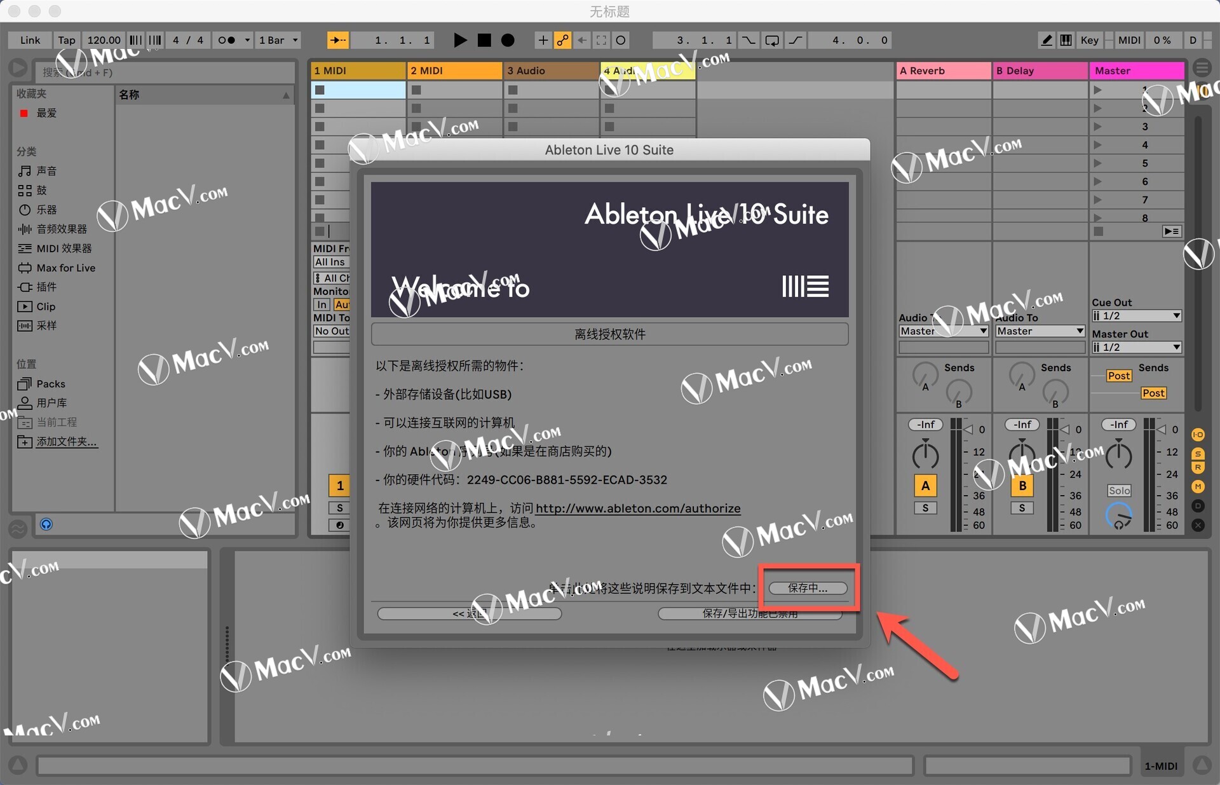Toggle the Follow arrow button

[337, 40]
